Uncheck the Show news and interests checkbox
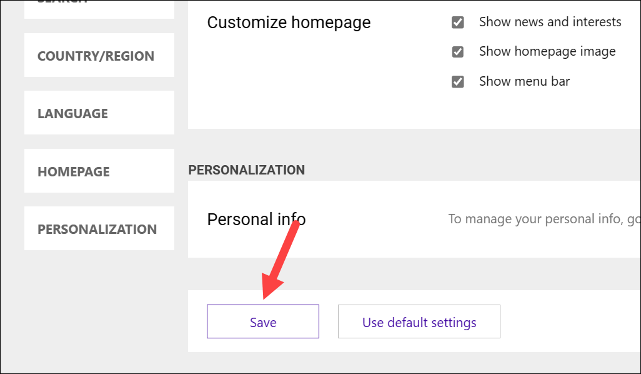 point(457,22)
